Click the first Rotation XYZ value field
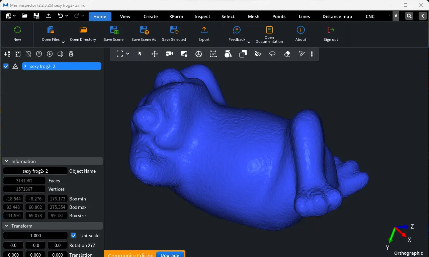Image resolution: width=429 pixels, height=257 pixels. click(x=13, y=245)
